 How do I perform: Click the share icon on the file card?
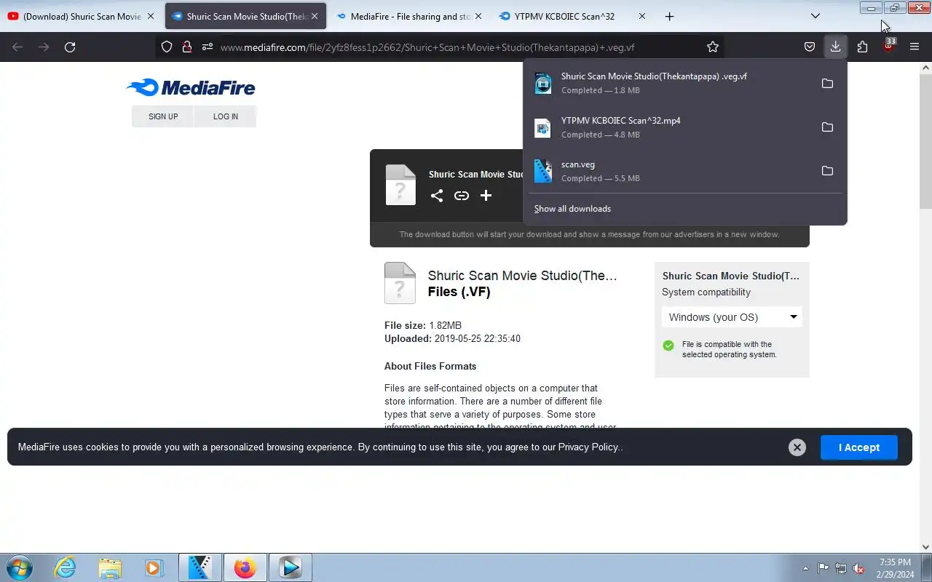437,196
